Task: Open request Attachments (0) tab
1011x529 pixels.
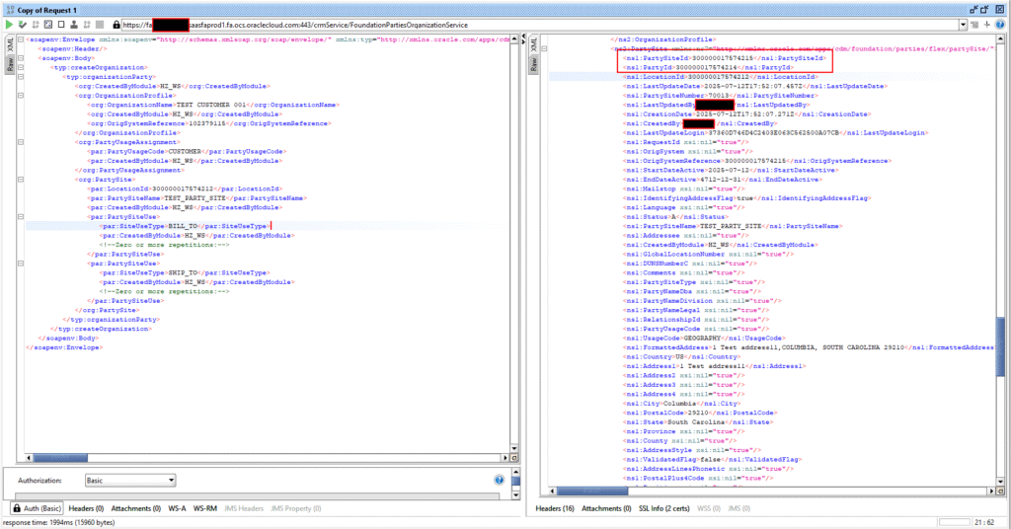Action: click(x=136, y=508)
